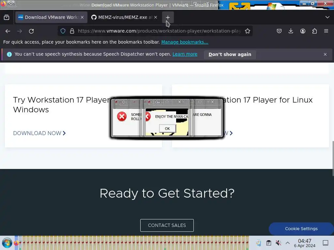This screenshot has width=334, height=250.
Task: Open the Firefox downloads panel
Action: [x=291, y=31]
